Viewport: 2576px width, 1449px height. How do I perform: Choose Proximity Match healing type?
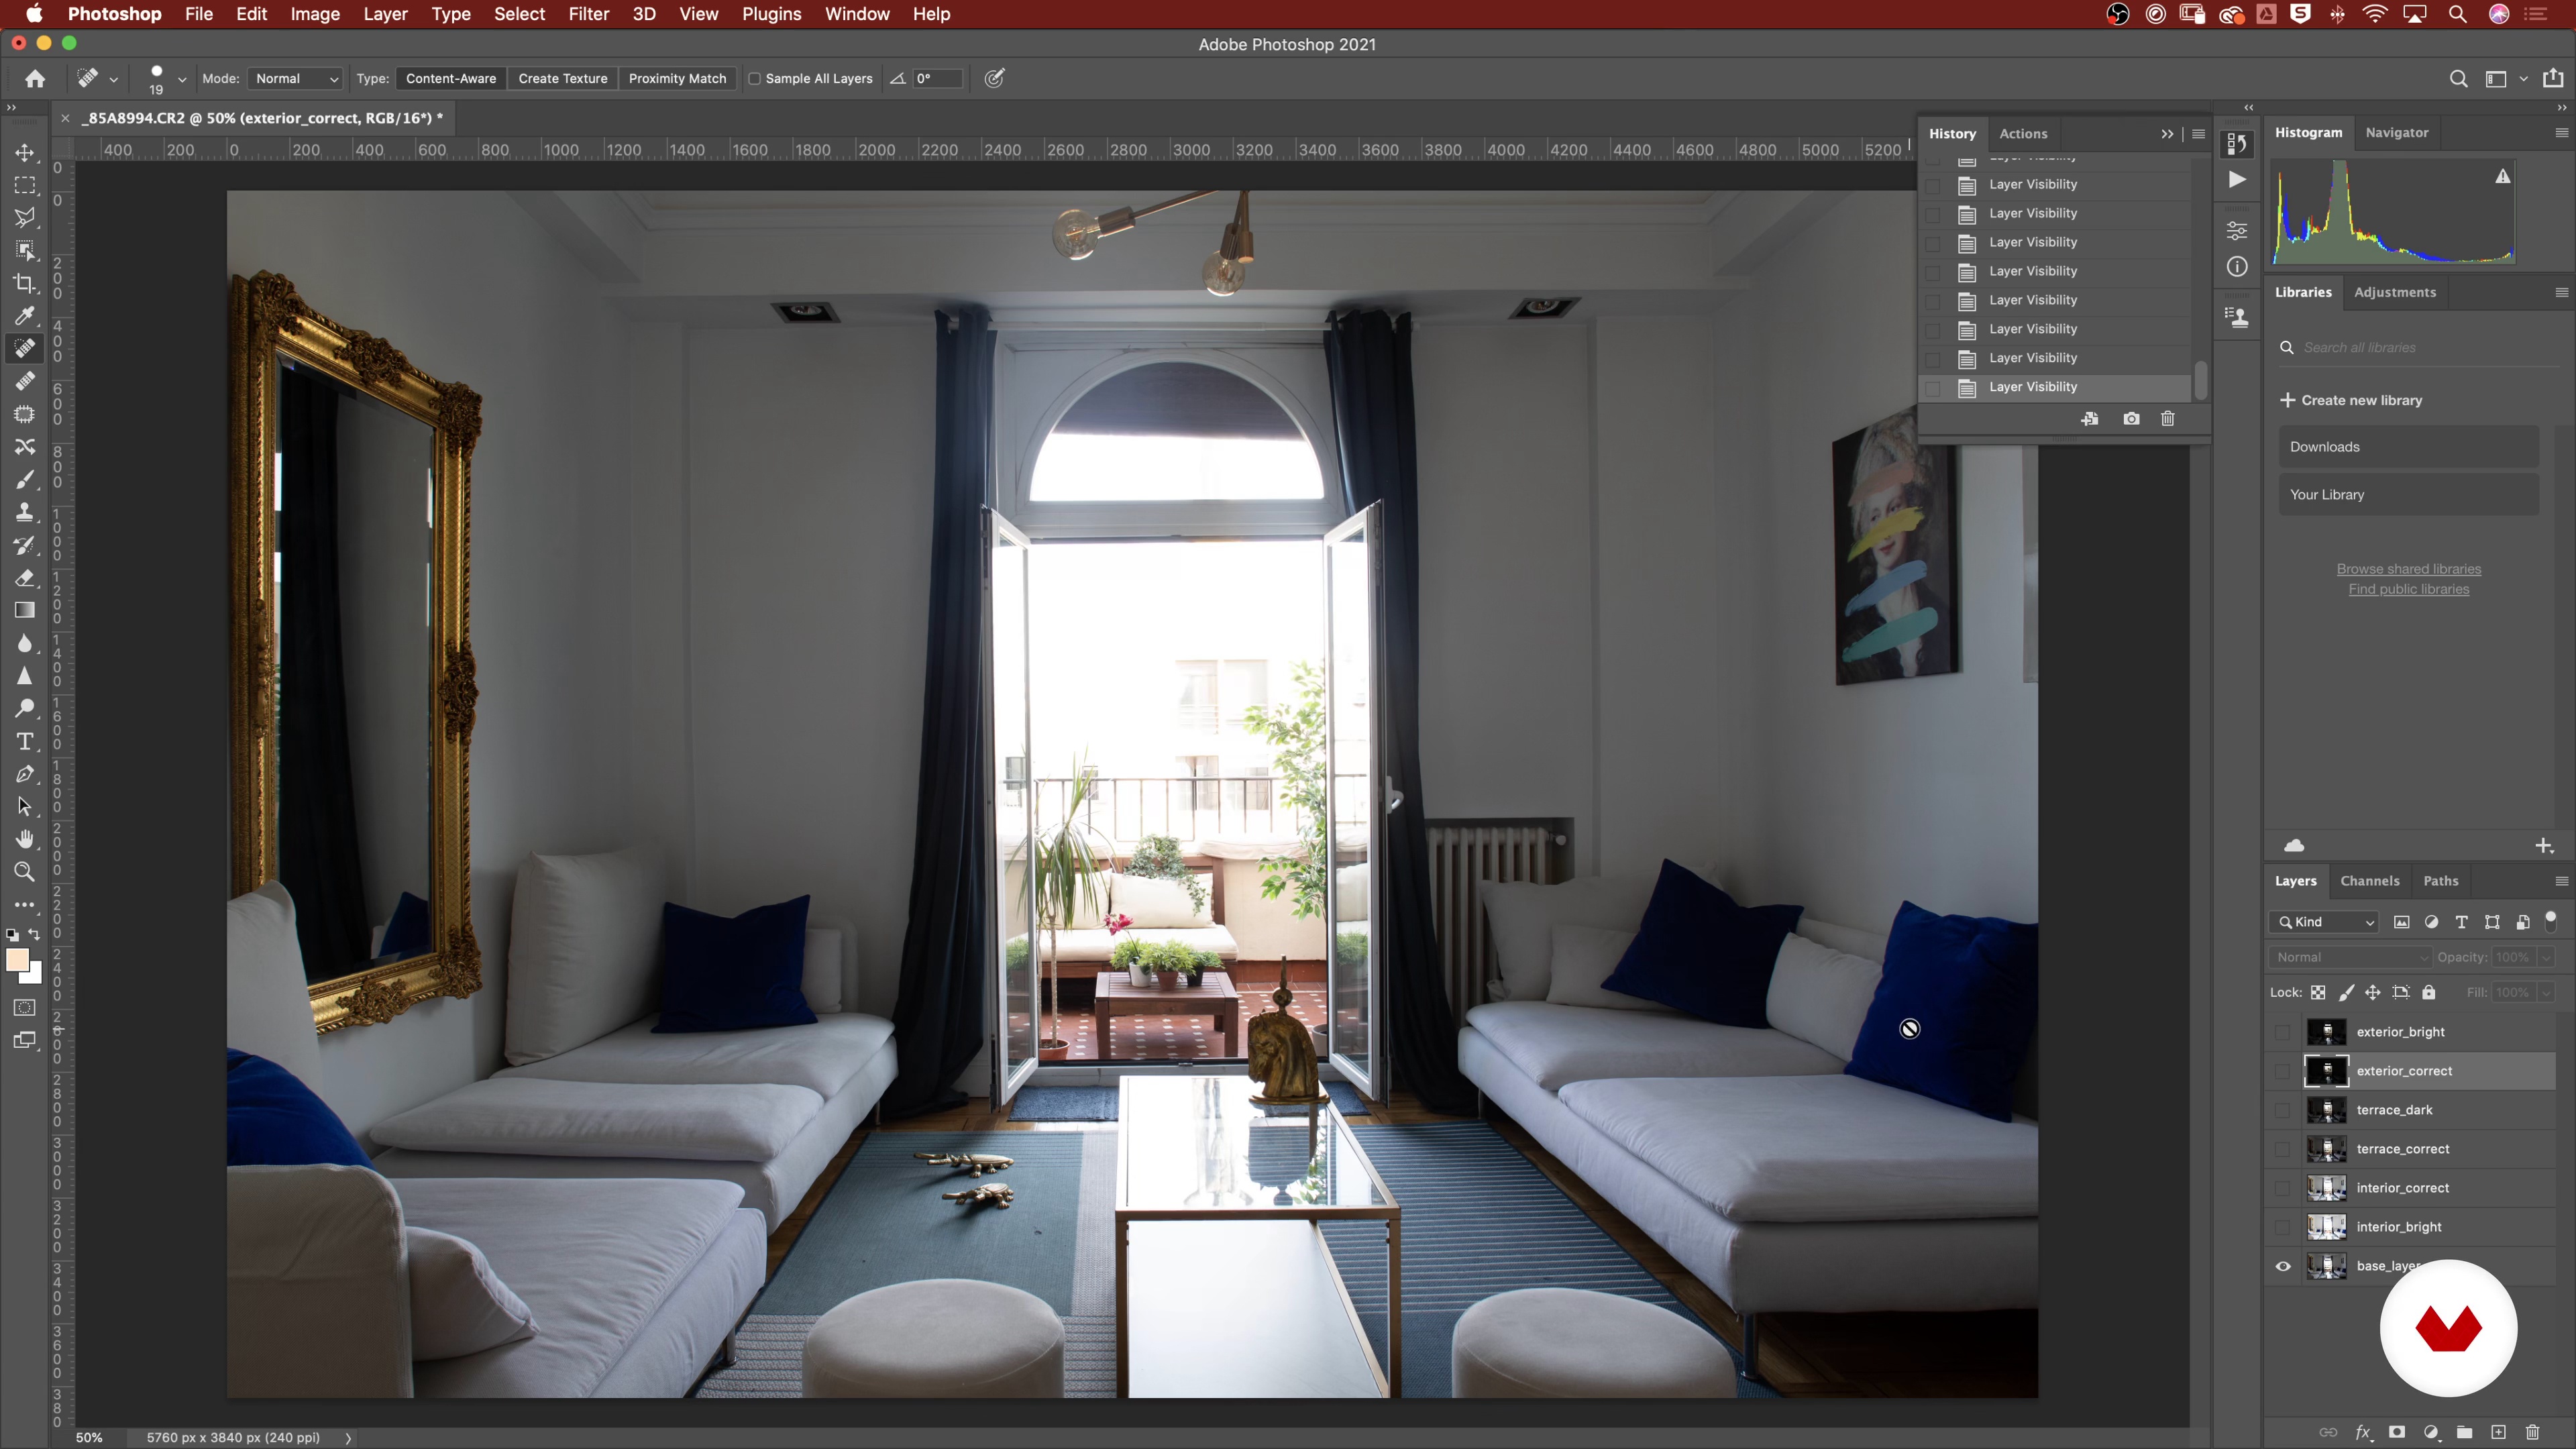(677, 78)
